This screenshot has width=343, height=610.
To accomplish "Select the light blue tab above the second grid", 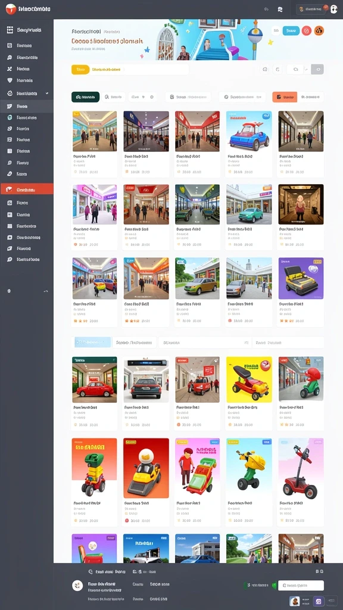I will [x=92, y=343].
